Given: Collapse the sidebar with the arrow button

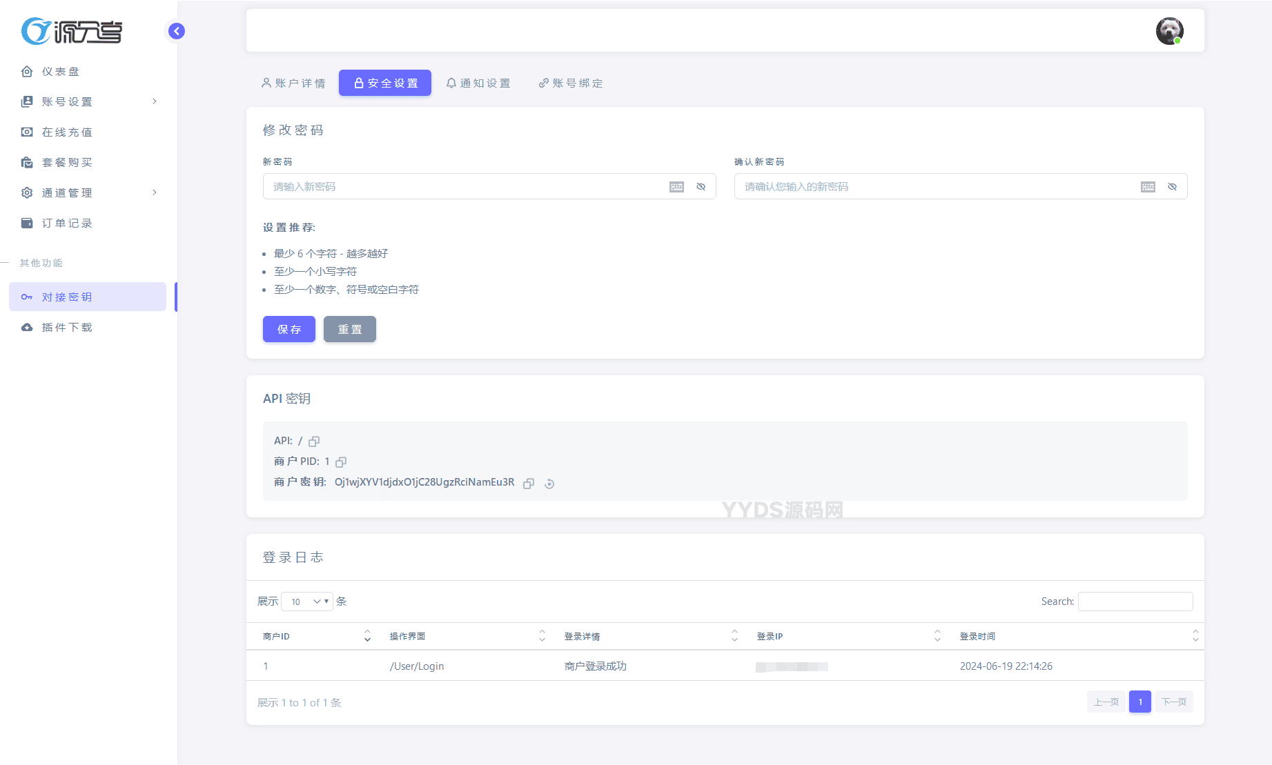Looking at the screenshot, I should (177, 31).
